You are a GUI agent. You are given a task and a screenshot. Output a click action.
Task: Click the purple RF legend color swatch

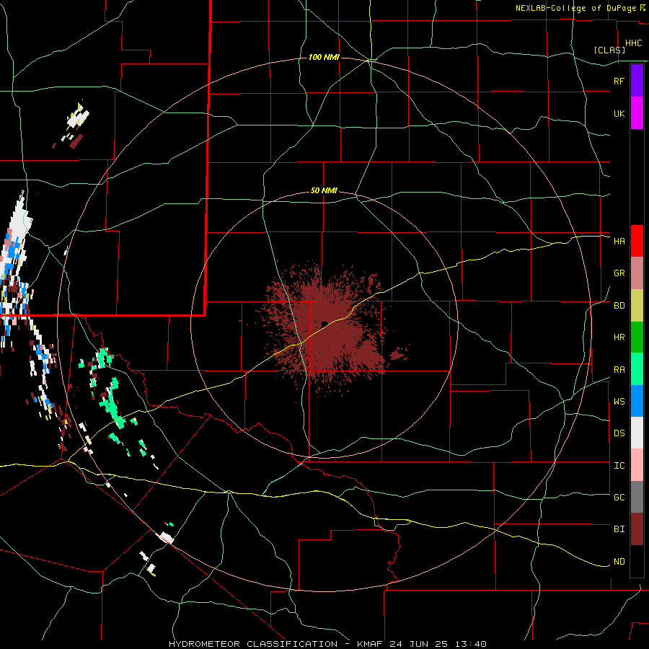point(637,81)
